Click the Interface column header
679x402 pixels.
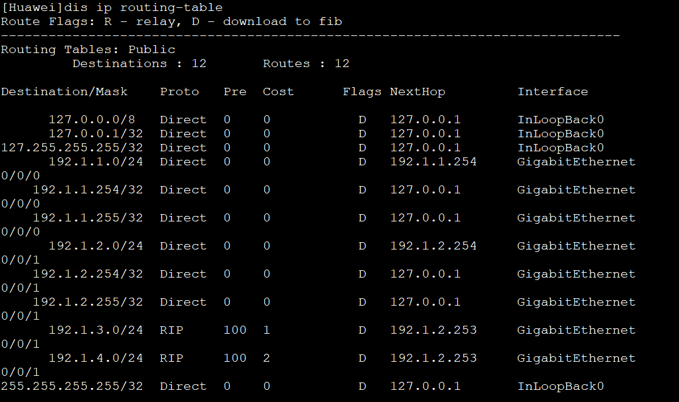pyautogui.click(x=552, y=92)
